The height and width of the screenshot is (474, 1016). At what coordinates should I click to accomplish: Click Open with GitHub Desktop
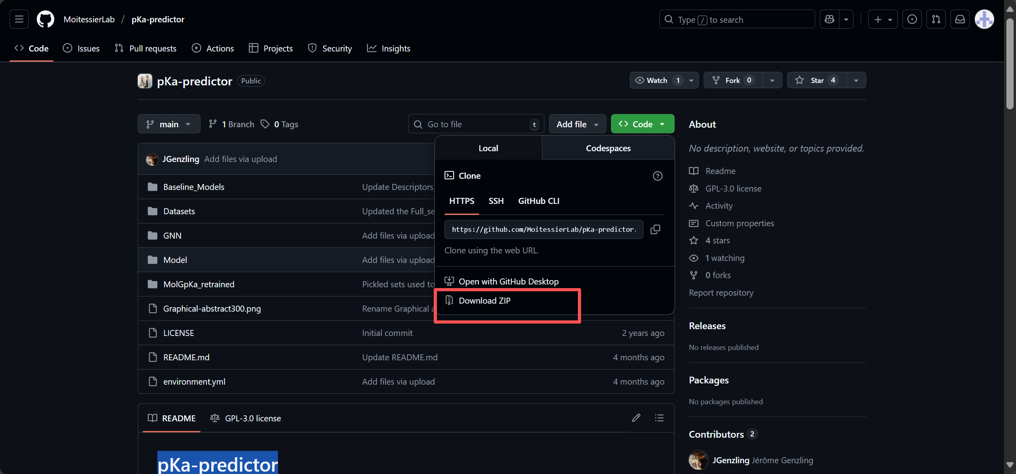[x=509, y=282]
